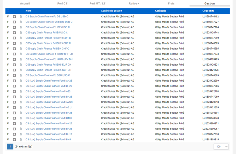Click document icon of Fd IBH5 GBP CH
The height and width of the screenshot is (154, 236).
(21, 70)
